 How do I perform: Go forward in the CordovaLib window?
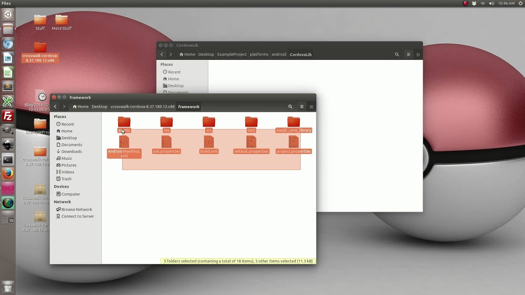171,54
